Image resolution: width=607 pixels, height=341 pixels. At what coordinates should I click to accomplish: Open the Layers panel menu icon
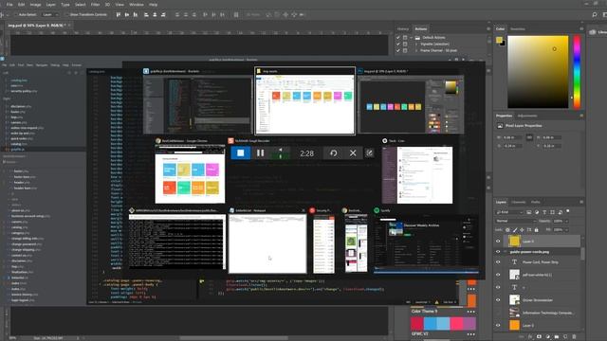[581, 202]
